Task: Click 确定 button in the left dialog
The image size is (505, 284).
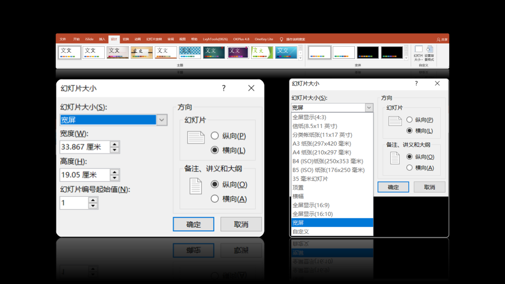Action: (194, 224)
